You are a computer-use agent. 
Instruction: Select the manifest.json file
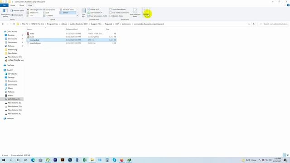coord(72,43)
